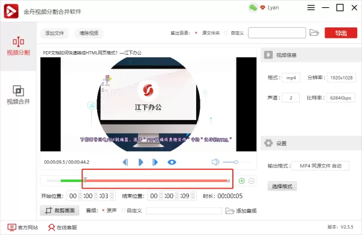
Task: Click the video title PDF文档如何快速转成HTML
Action: (x=92, y=53)
